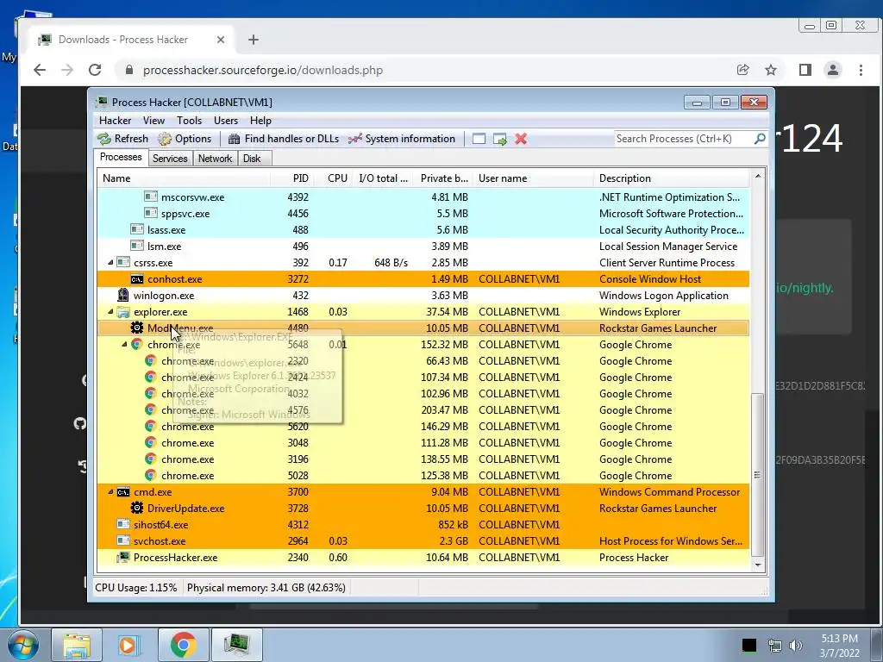Screen dimensions: 883x662
Task: Switch to the Network tab
Action: coord(215,159)
